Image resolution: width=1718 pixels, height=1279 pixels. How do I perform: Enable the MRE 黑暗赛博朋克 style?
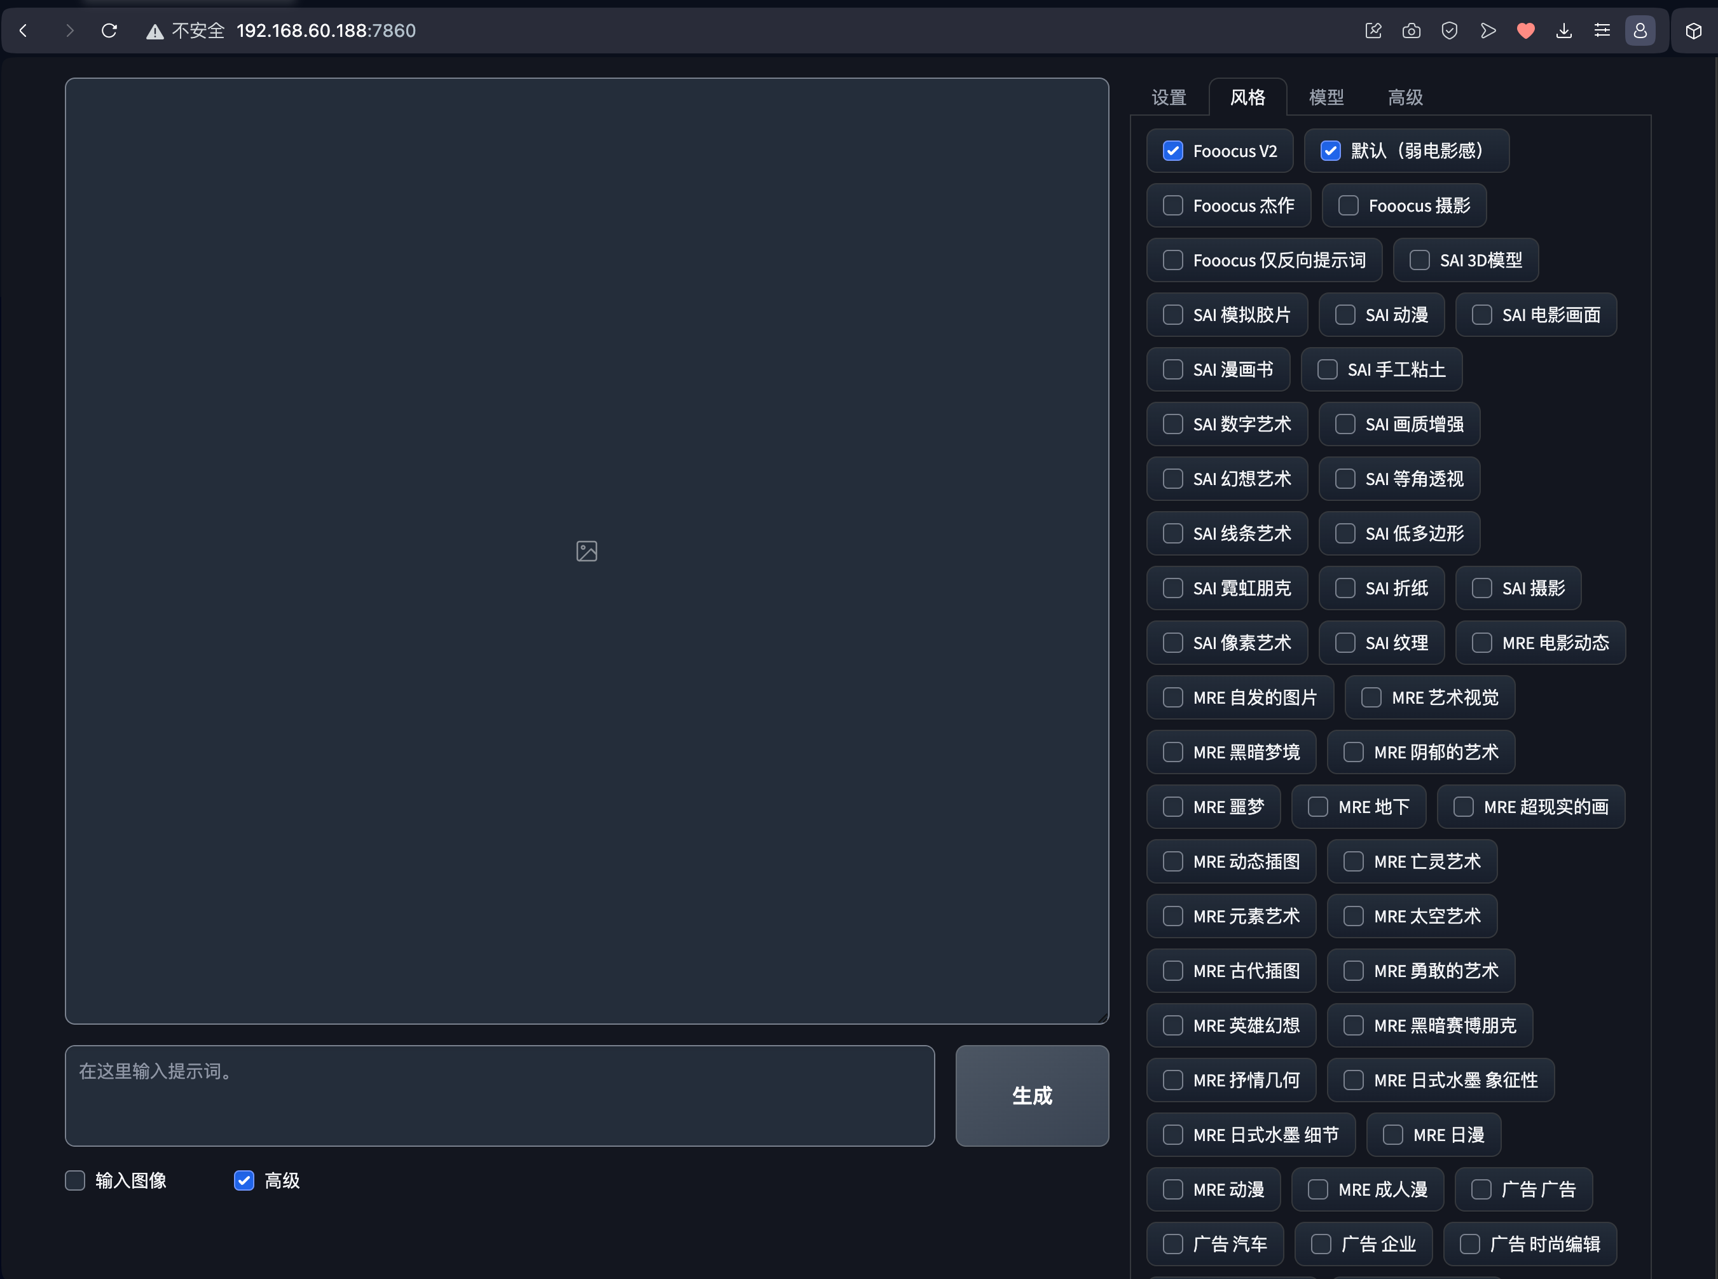pyautogui.click(x=1352, y=1025)
